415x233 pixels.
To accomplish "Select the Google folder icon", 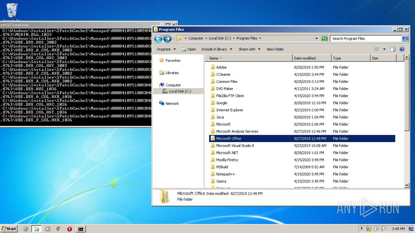I will (x=213, y=103).
